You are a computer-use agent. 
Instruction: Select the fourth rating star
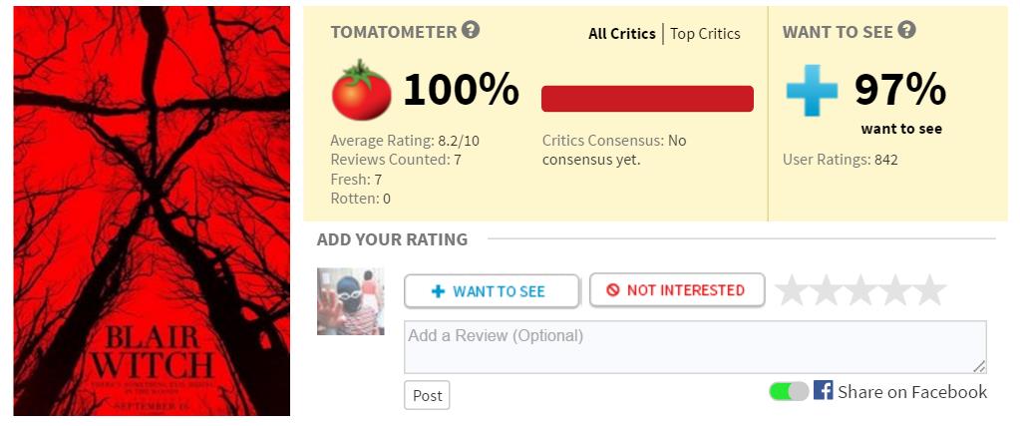[895, 290]
